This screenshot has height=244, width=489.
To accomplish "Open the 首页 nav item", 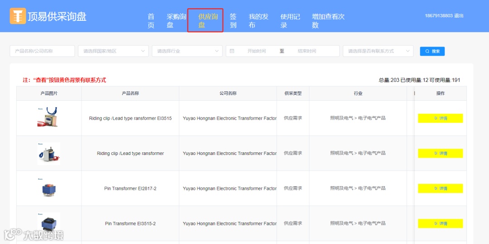I will [x=151, y=21].
